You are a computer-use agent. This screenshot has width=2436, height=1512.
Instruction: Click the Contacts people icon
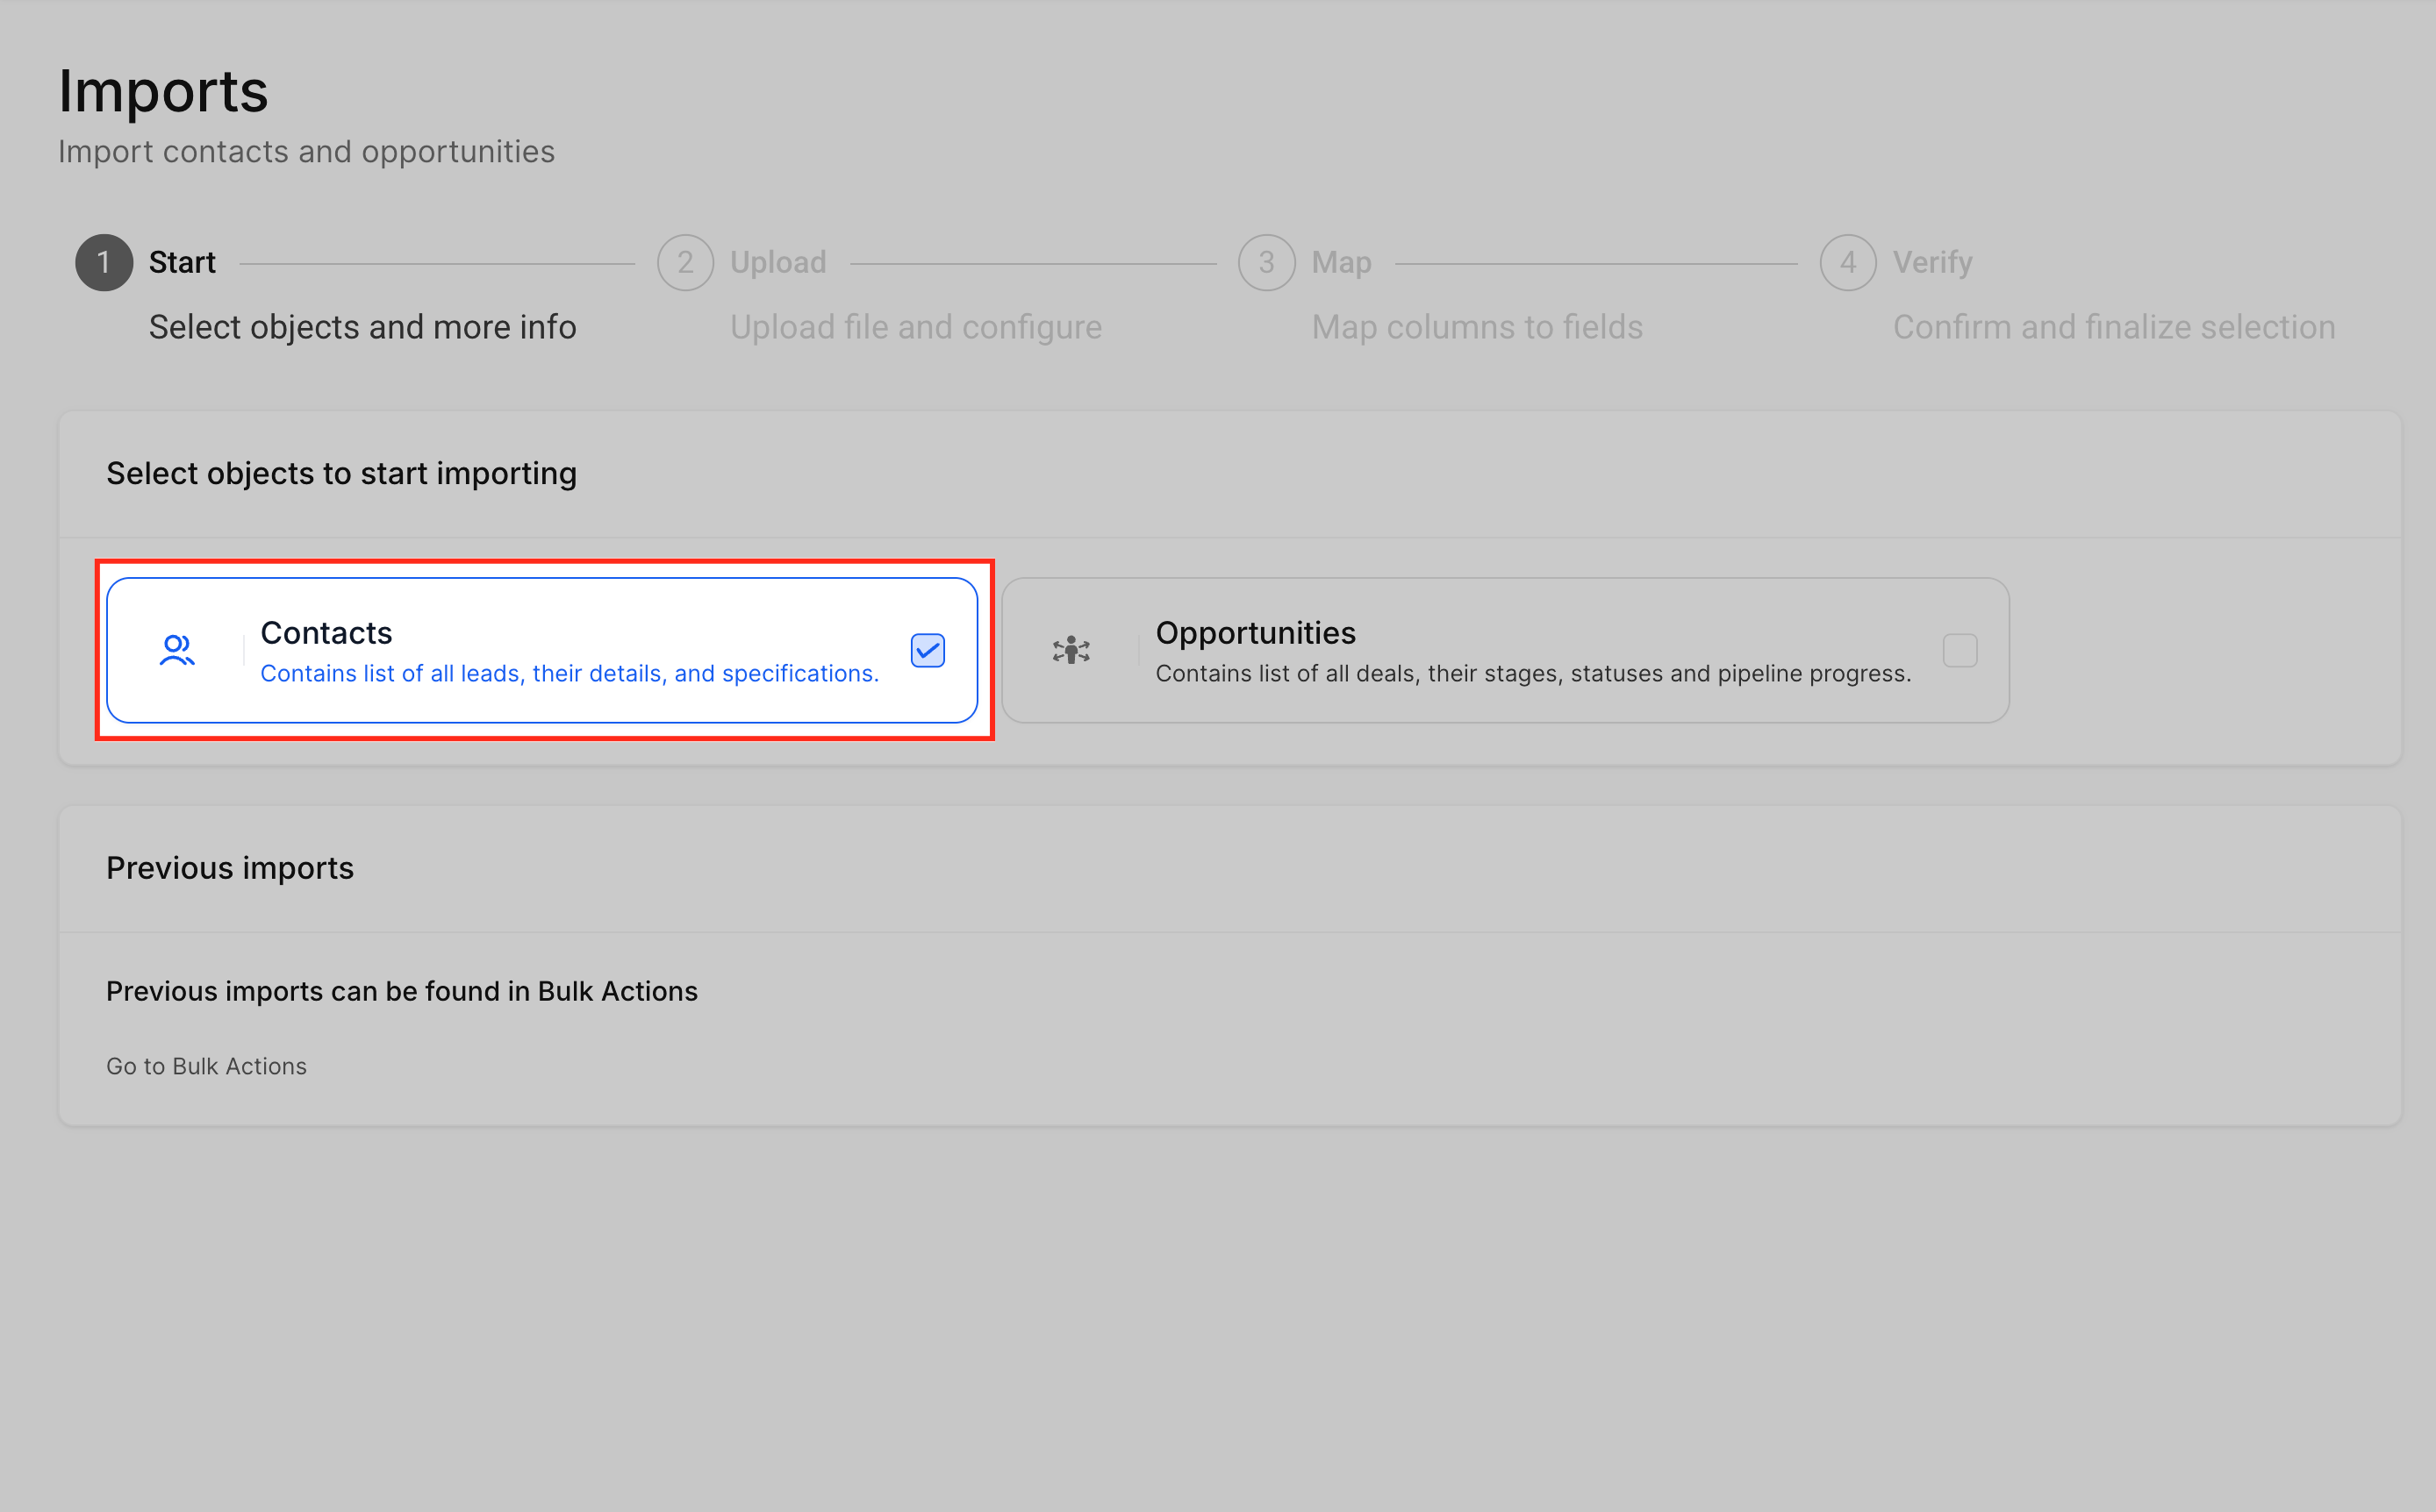pyautogui.click(x=177, y=651)
